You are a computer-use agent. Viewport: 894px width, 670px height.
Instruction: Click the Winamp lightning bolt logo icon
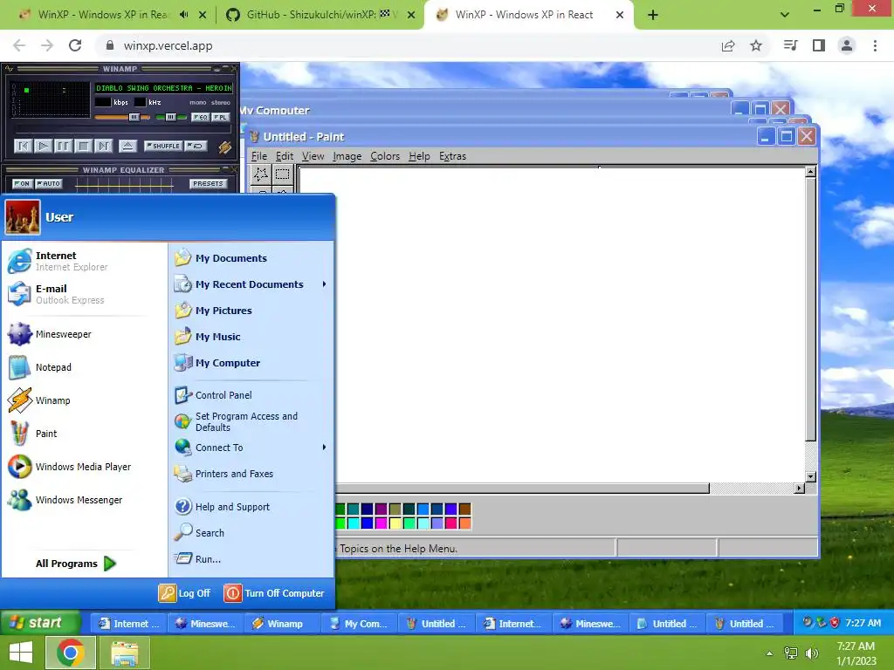pyautogui.click(x=225, y=147)
